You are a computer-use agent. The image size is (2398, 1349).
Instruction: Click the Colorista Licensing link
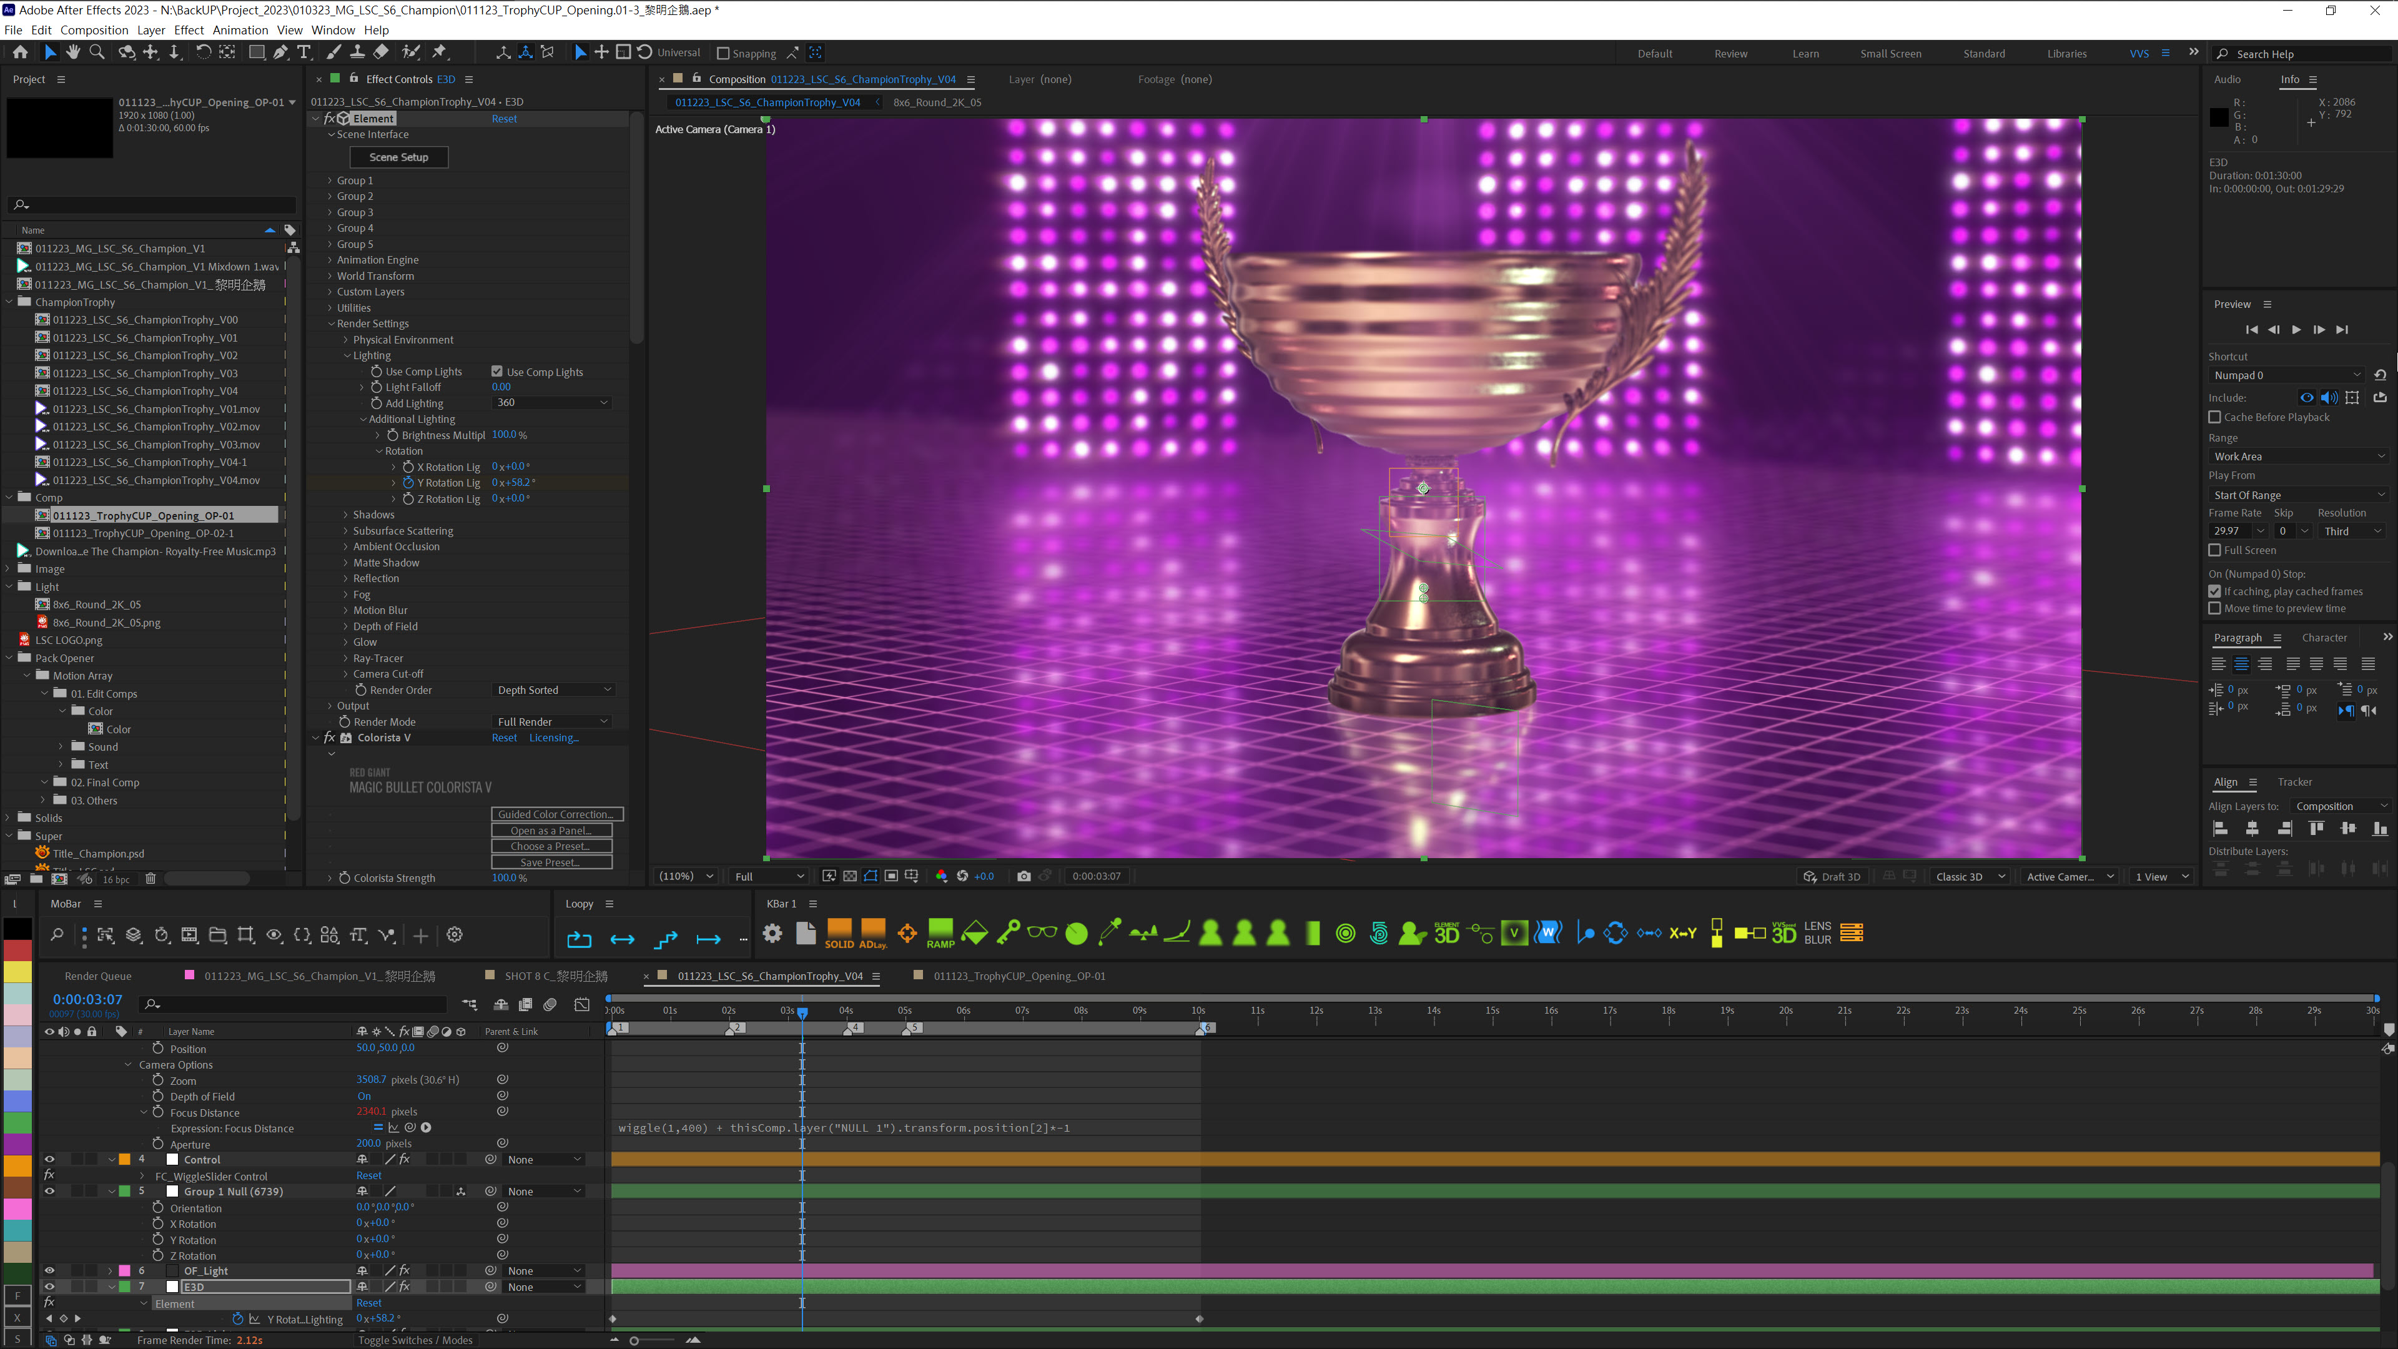point(554,738)
